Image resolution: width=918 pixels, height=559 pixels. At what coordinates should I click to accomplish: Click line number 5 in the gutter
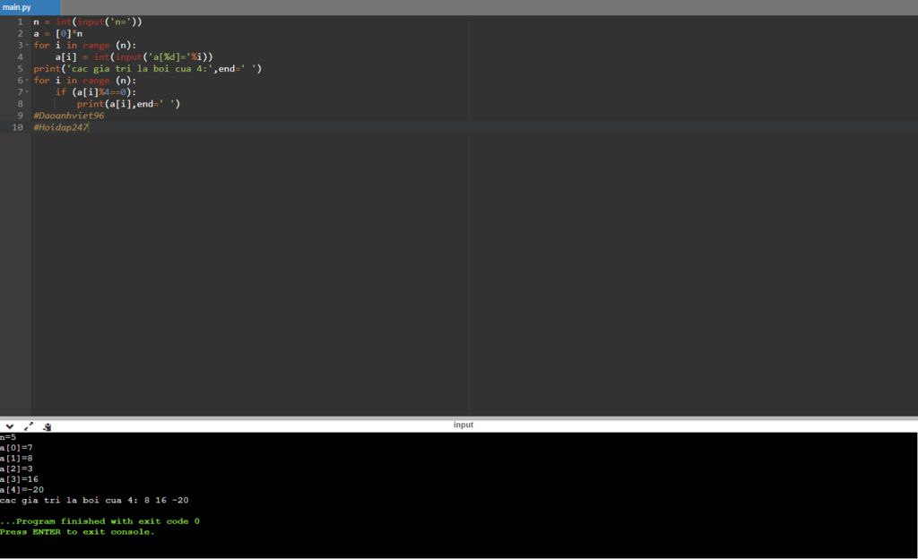click(19, 69)
